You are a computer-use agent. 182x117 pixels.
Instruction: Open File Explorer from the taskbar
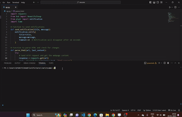(x=107, y=115)
